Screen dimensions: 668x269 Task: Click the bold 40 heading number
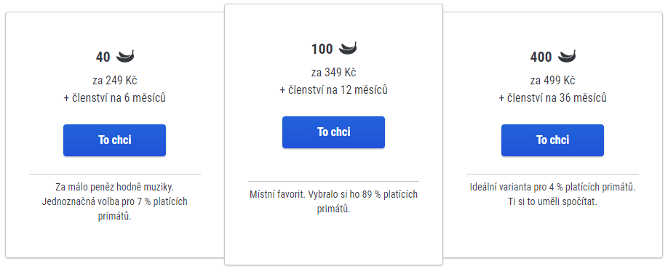pos(103,57)
